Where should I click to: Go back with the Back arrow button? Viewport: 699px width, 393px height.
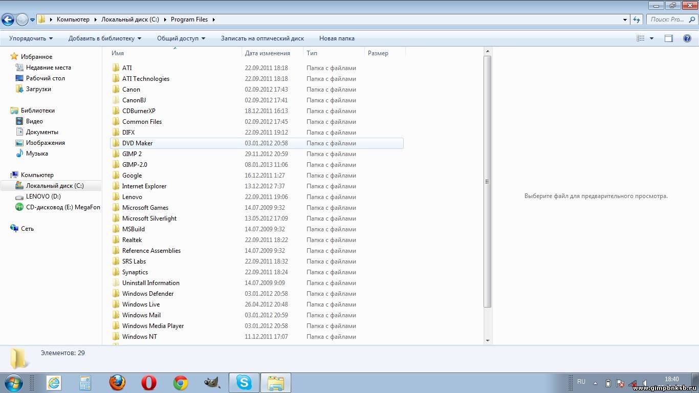click(8, 19)
